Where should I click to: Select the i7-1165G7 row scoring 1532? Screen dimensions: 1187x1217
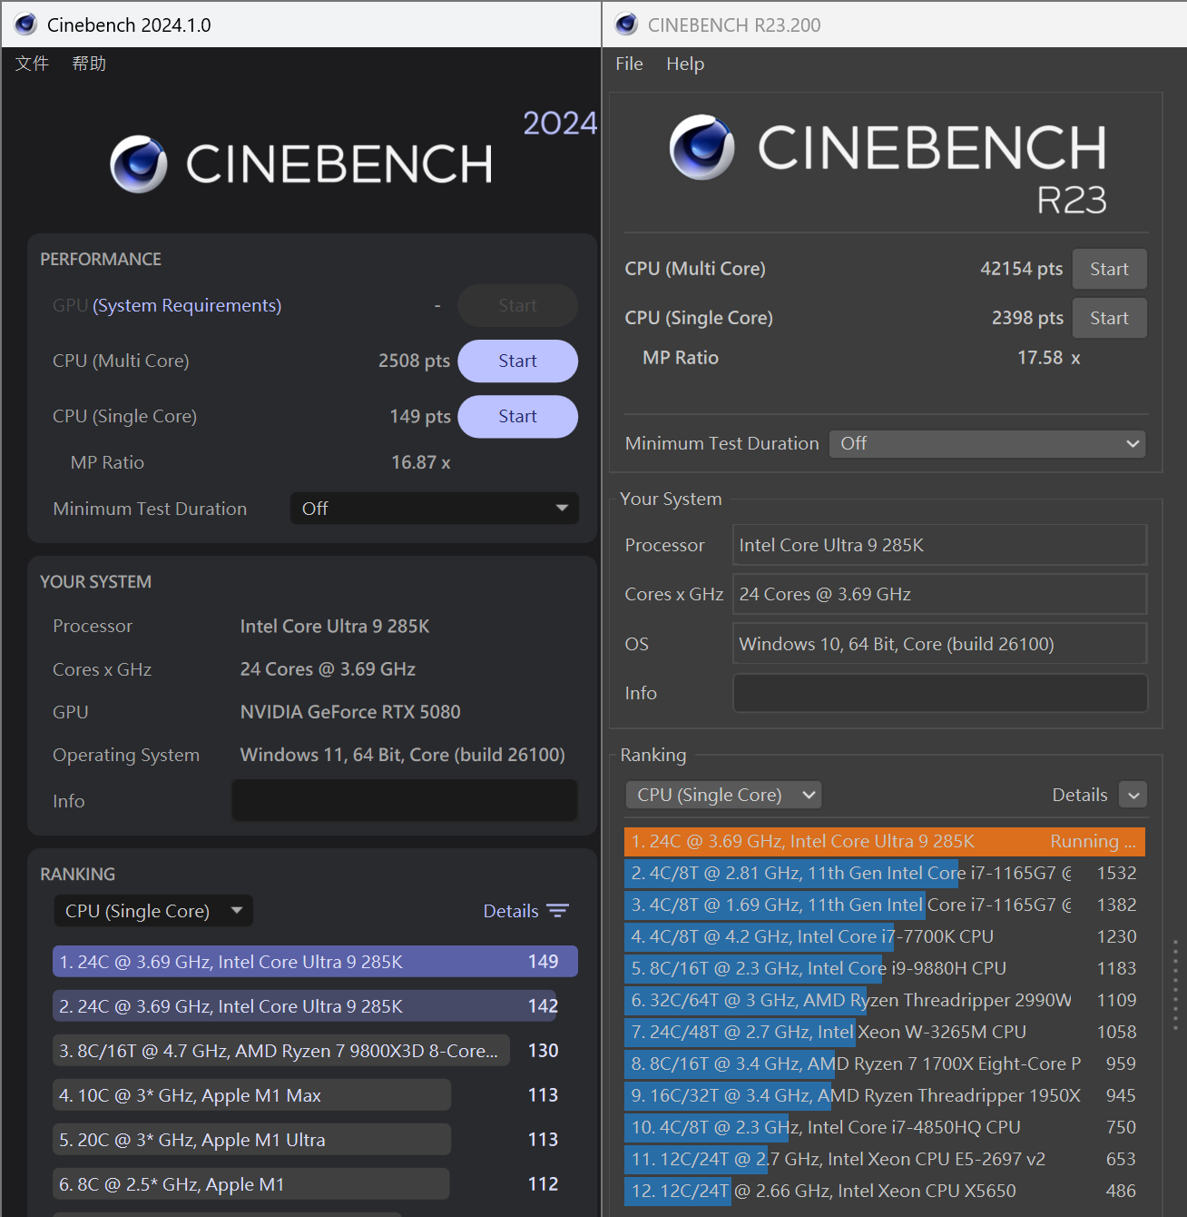coord(885,873)
